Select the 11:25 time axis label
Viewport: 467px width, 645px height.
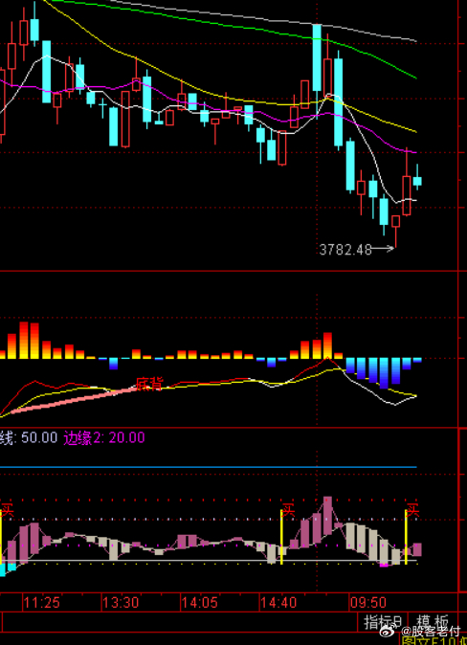[41, 603]
